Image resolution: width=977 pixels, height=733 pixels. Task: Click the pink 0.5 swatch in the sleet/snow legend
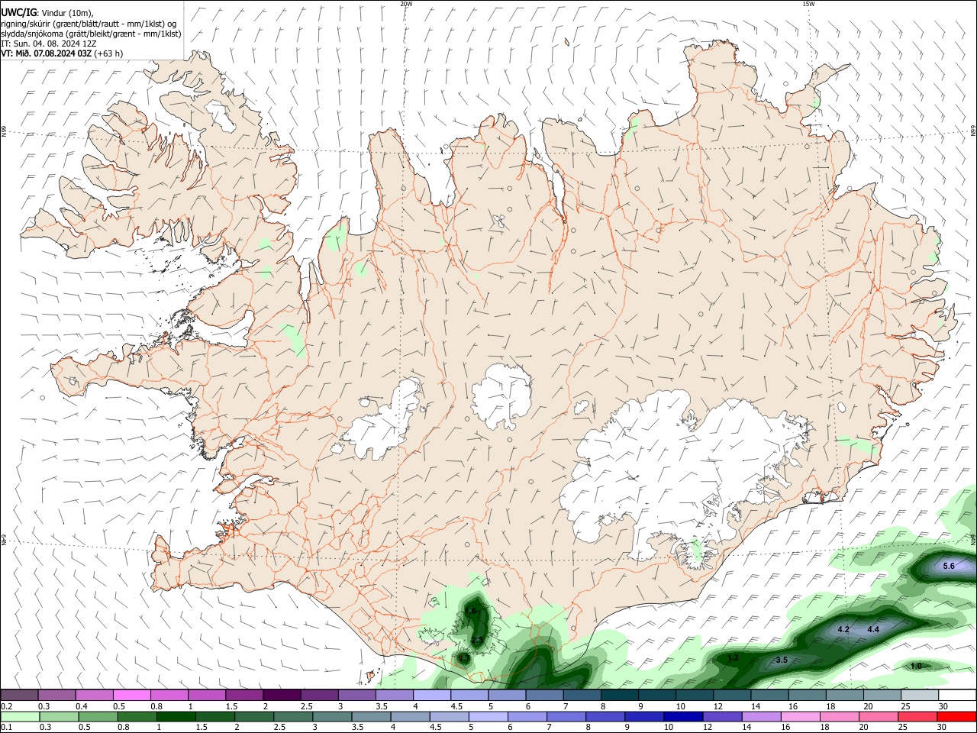pyautogui.click(x=131, y=695)
